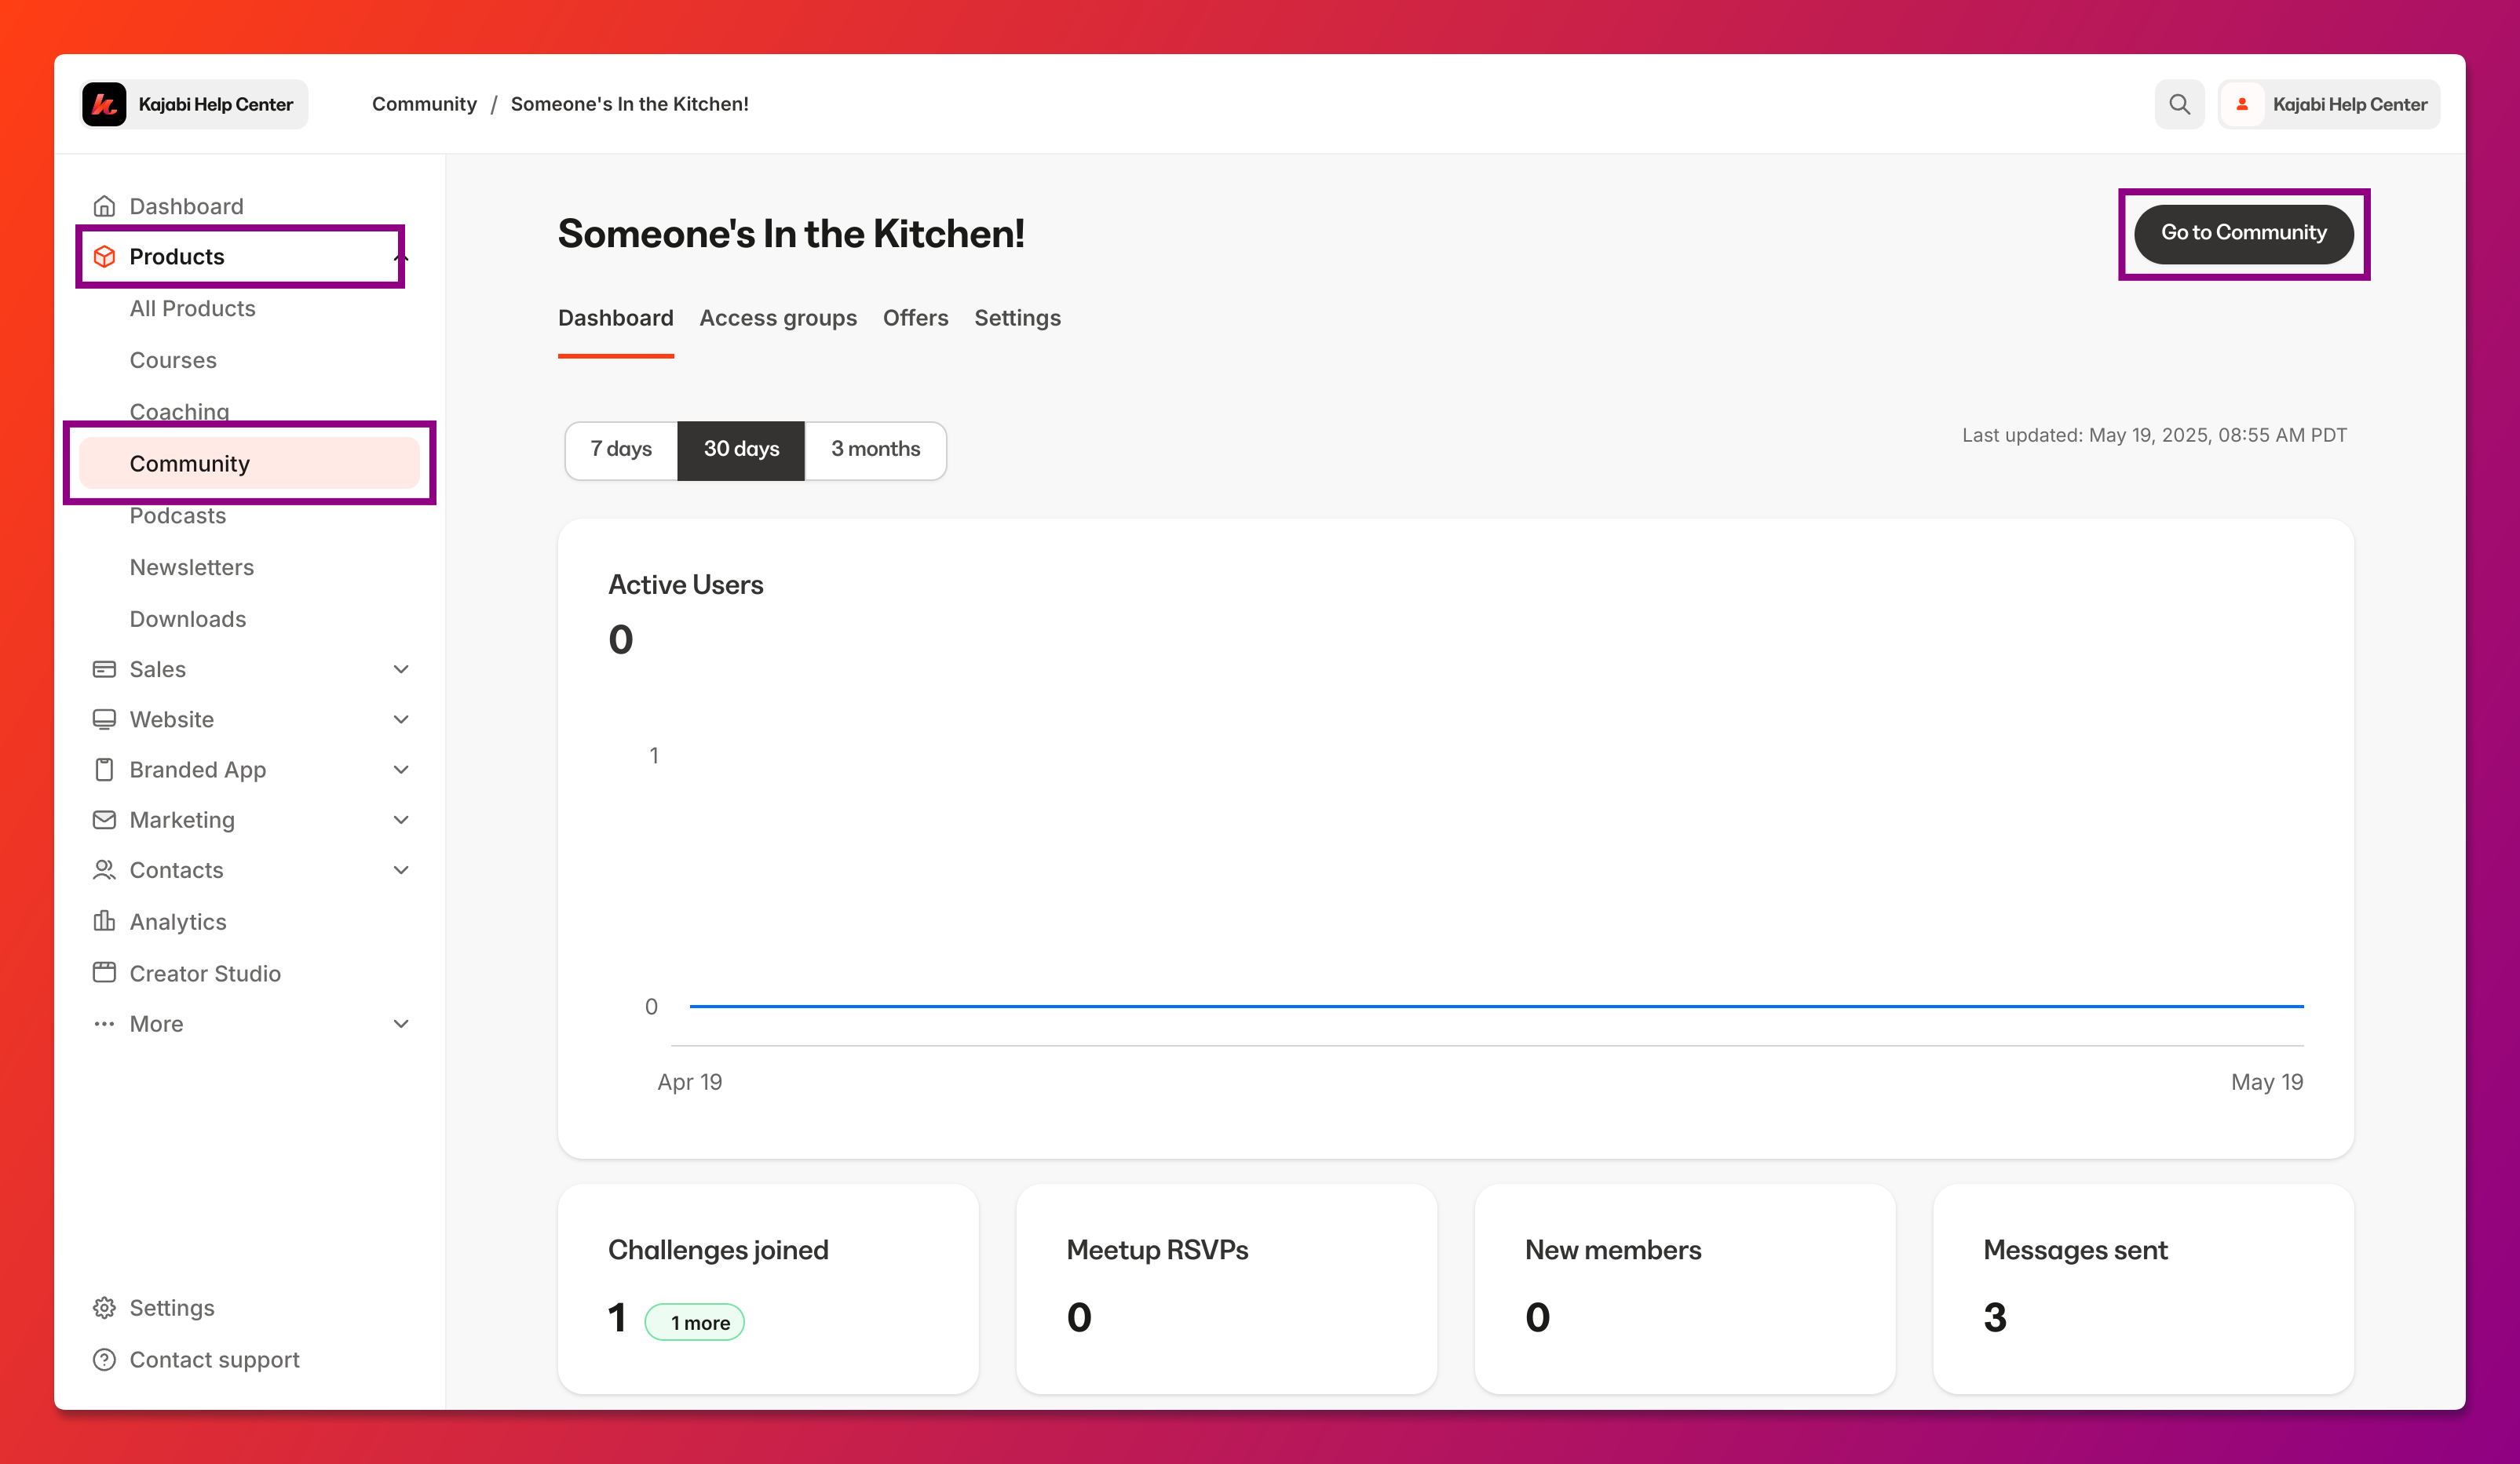The image size is (2520, 1464).
Task: Click Kajabi Help Center site switcher
Action: coord(194,104)
